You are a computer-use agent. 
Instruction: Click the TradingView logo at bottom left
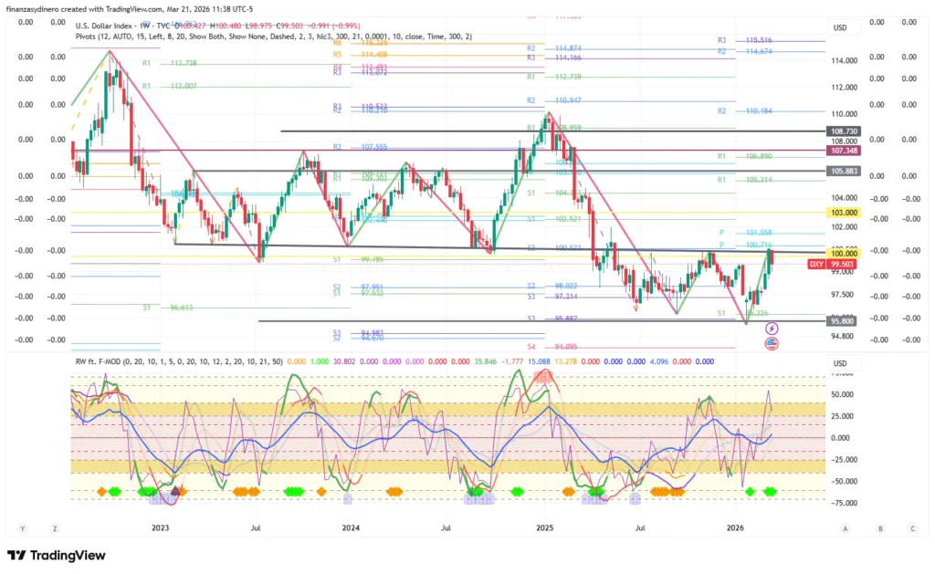(57, 555)
